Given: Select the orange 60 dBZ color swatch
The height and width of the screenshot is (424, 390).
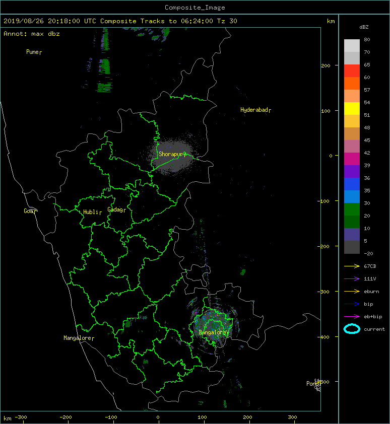Looking at the screenshot, I should 352,84.
